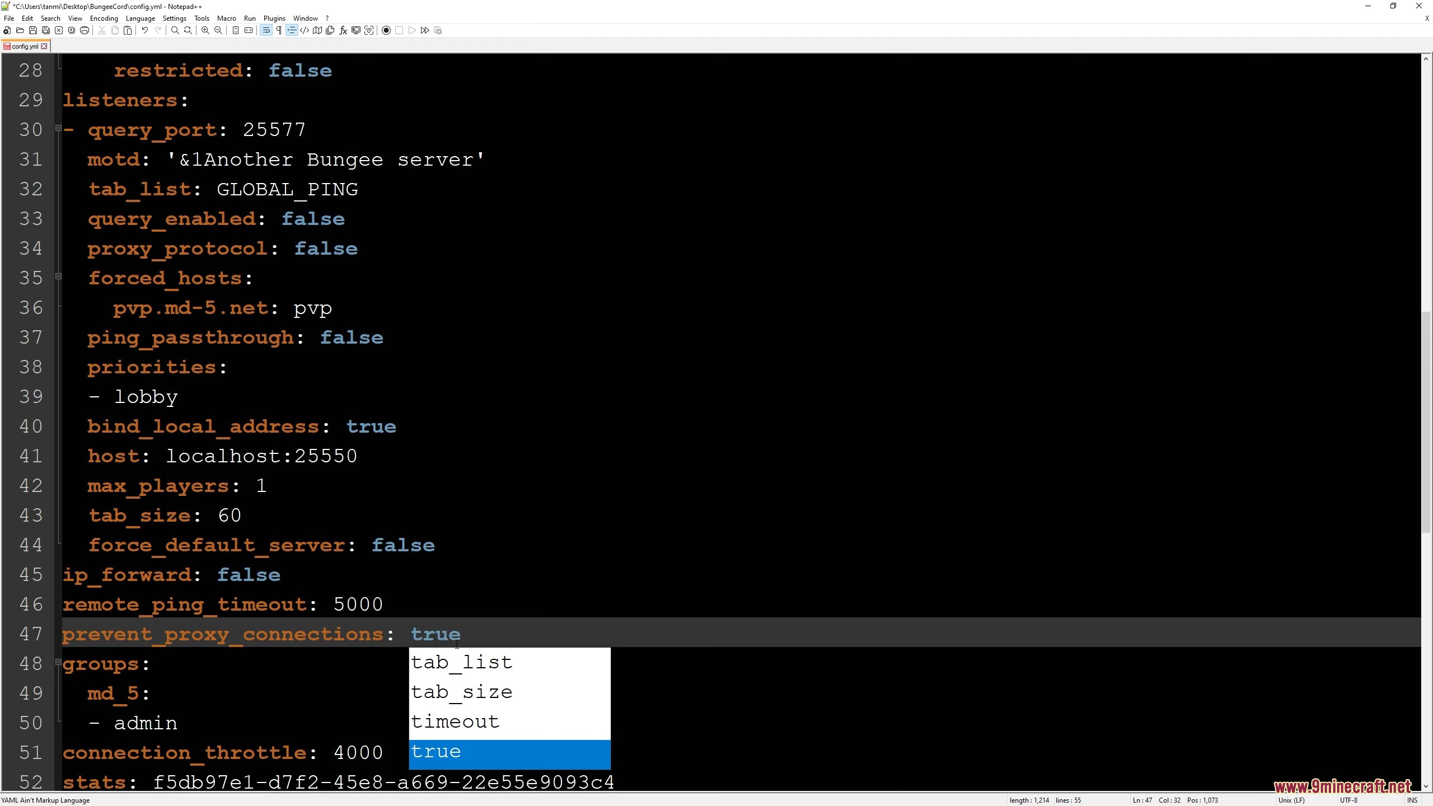
Task: Click the Undo toolbar icon
Action: click(144, 30)
